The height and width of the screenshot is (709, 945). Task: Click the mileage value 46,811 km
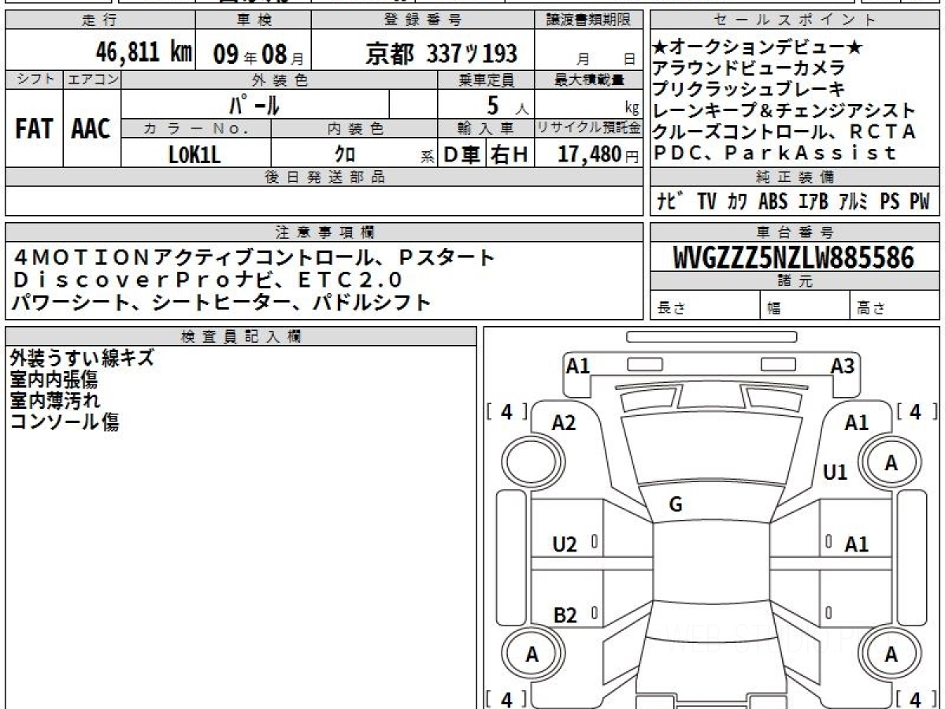coord(143,53)
